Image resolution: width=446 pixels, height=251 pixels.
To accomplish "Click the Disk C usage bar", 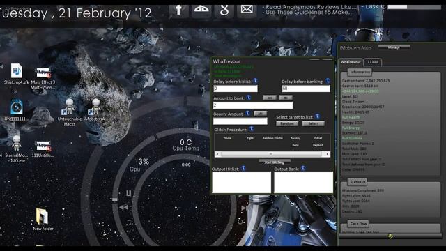I will [x=414, y=7].
